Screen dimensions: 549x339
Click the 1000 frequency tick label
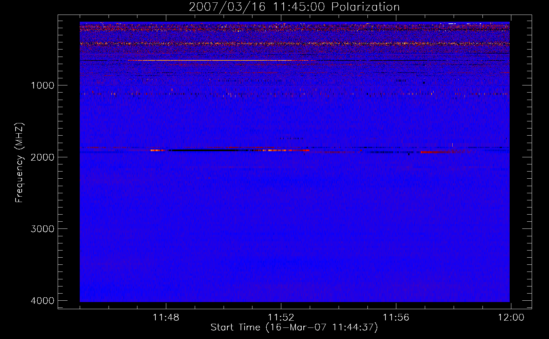[x=42, y=85]
